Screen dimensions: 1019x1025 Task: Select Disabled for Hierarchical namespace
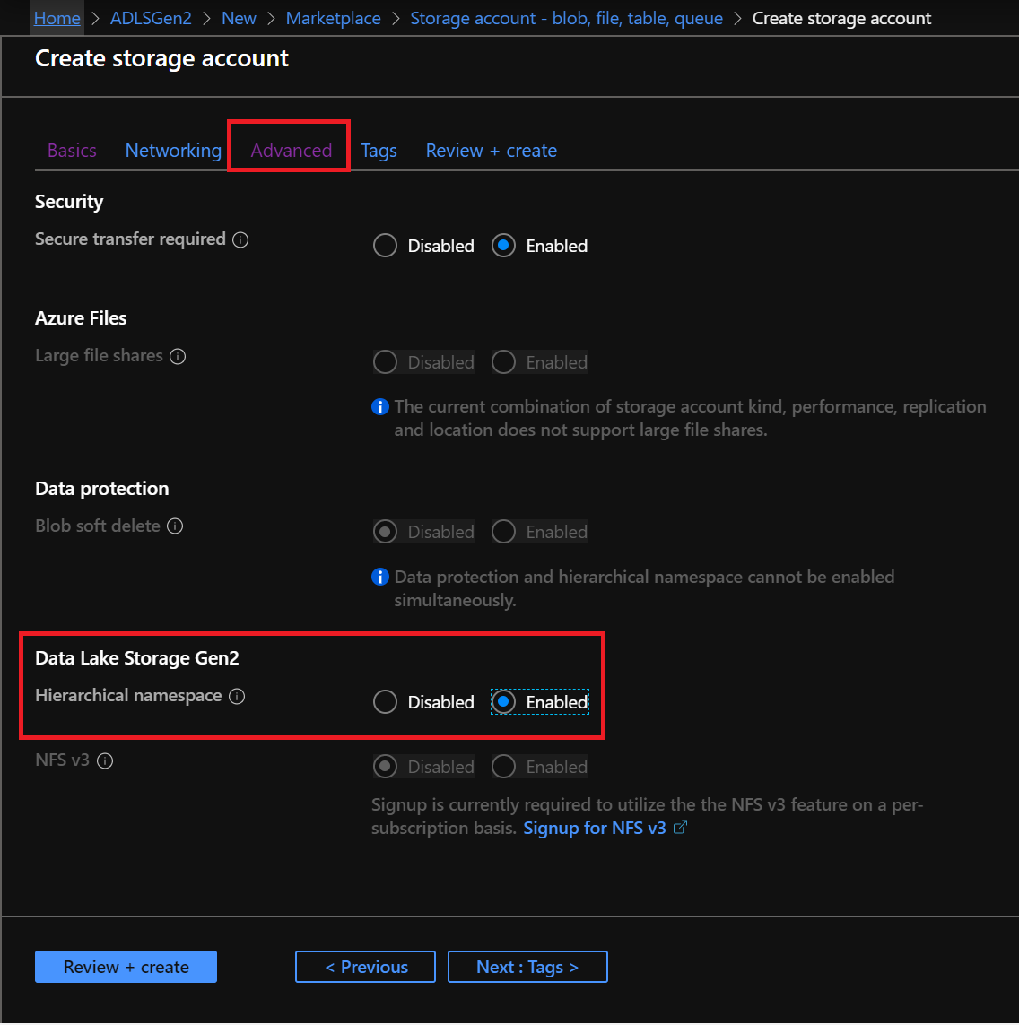pos(385,701)
